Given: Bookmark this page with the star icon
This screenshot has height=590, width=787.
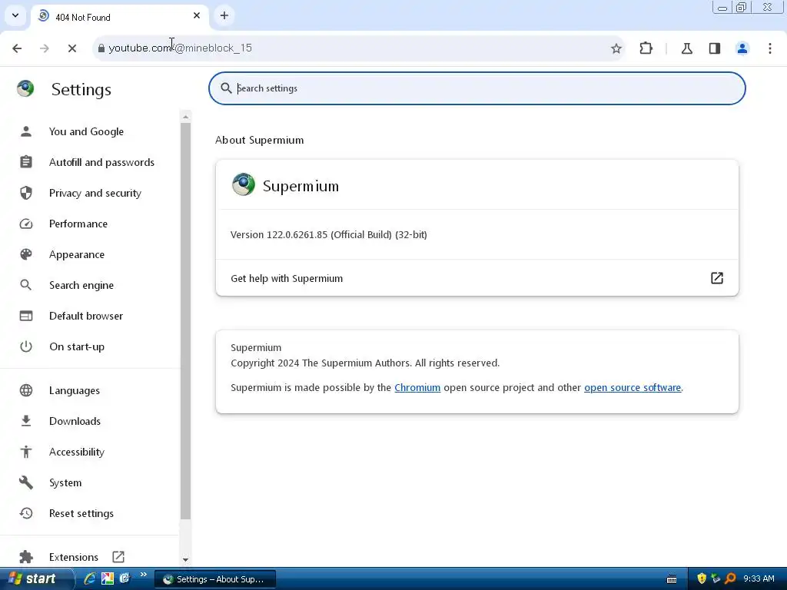Looking at the screenshot, I should 616,48.
